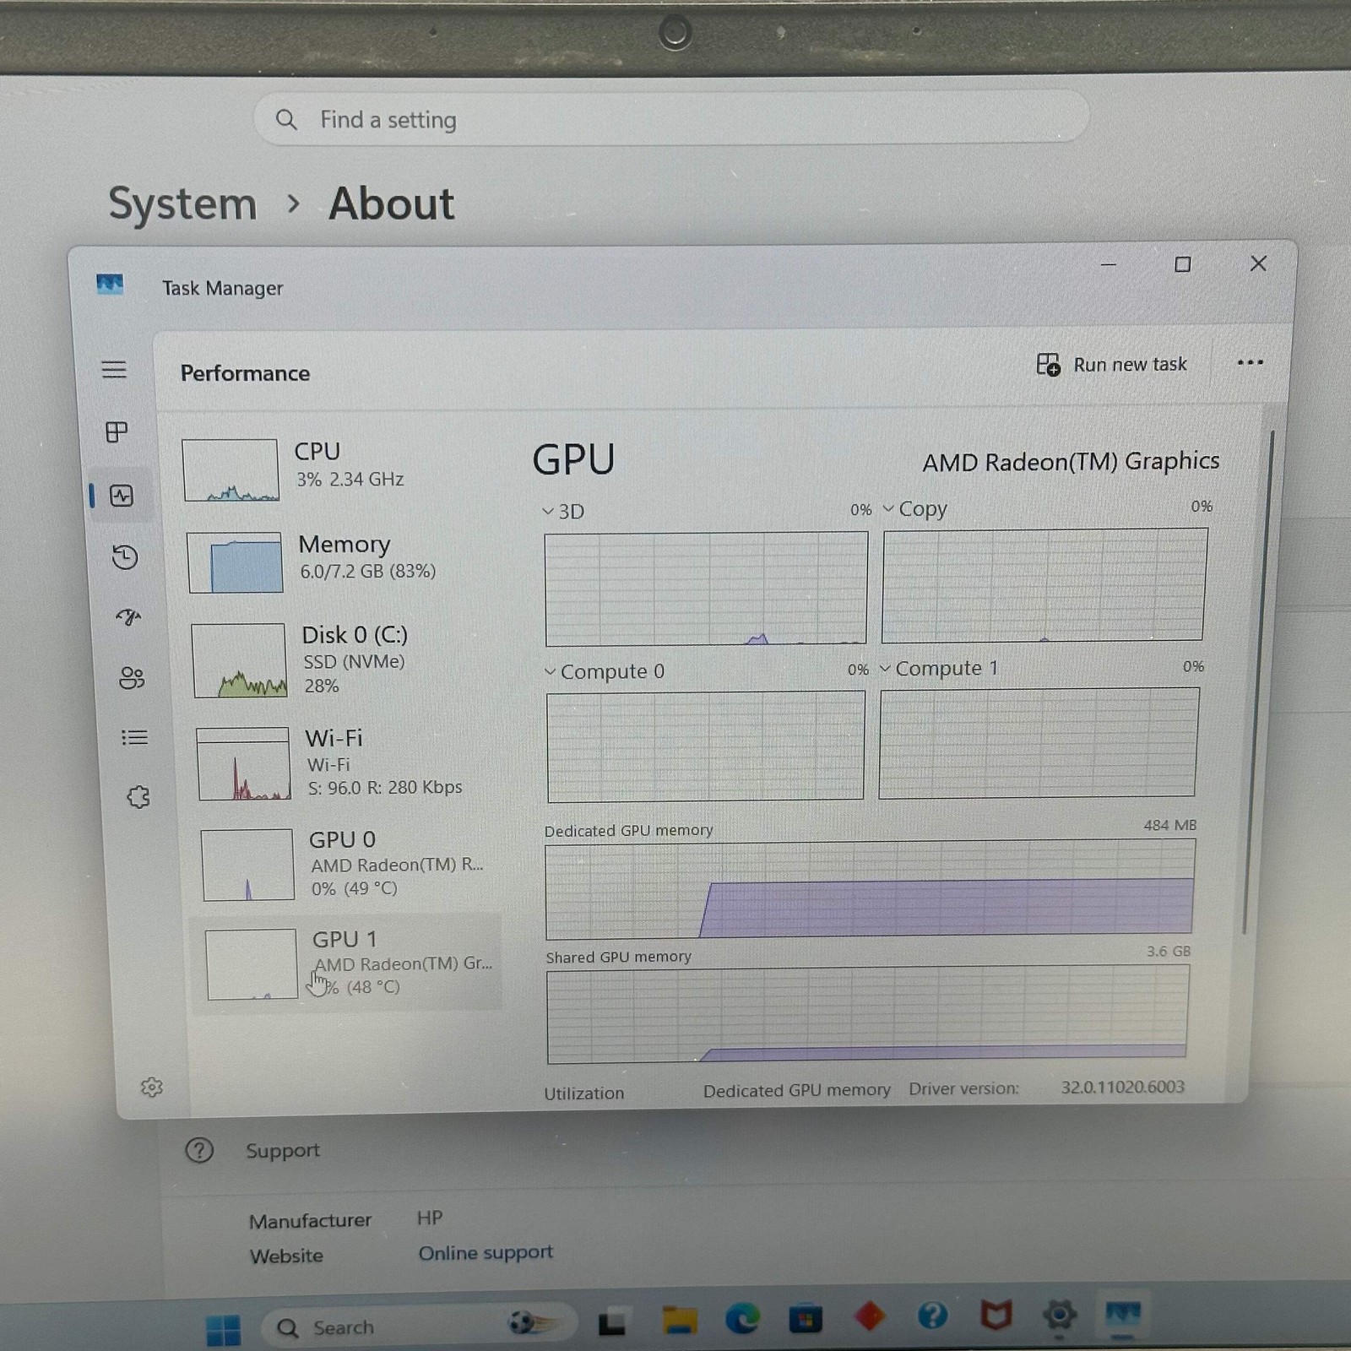Click the Task Manager vertical scrollbar
The width and height of the screenshot is (1351, 1351).
pos(1257,682)
